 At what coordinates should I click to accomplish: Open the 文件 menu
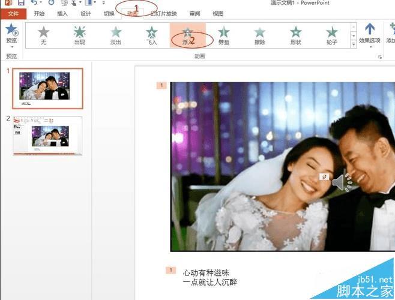[13, 14]
